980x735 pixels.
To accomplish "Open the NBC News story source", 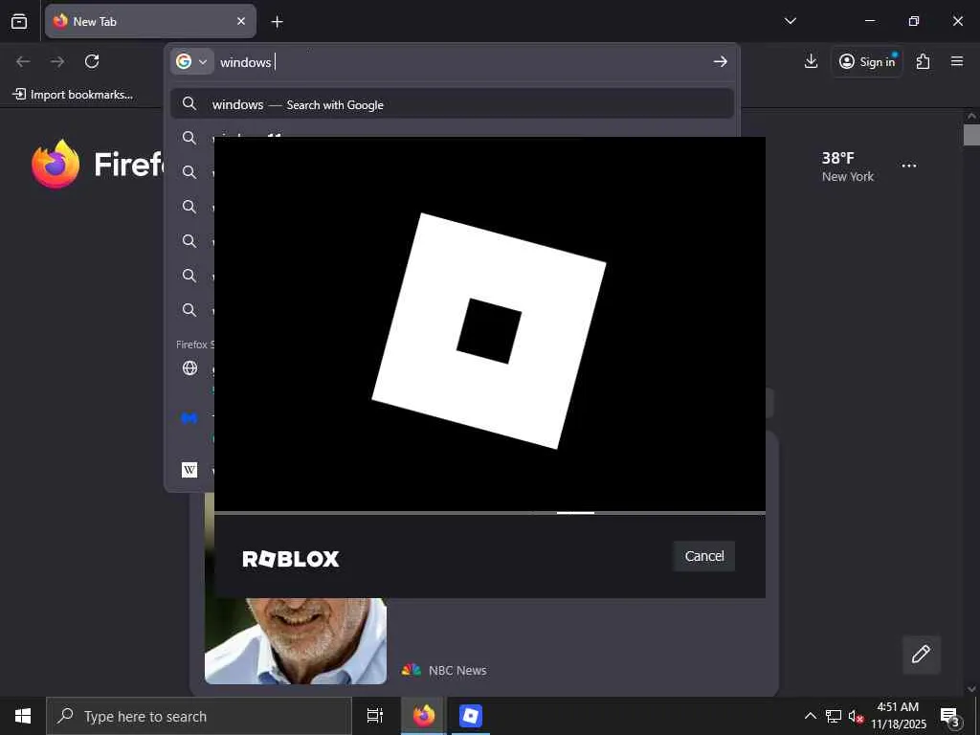I will pos(444,670).
